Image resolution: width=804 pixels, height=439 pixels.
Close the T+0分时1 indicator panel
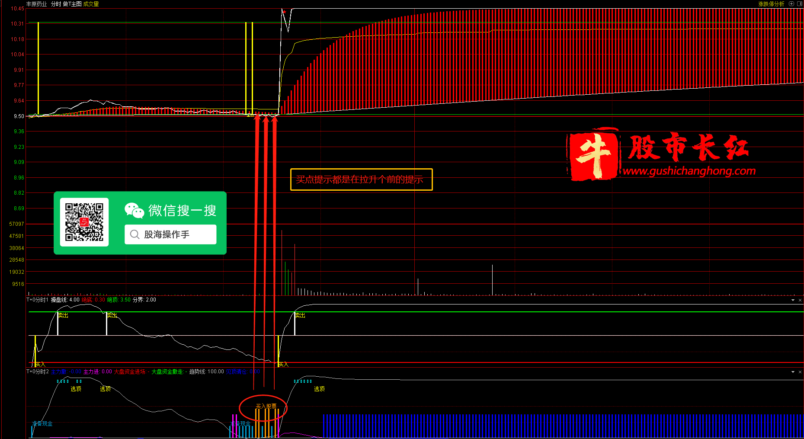click(x=800, y=300)
